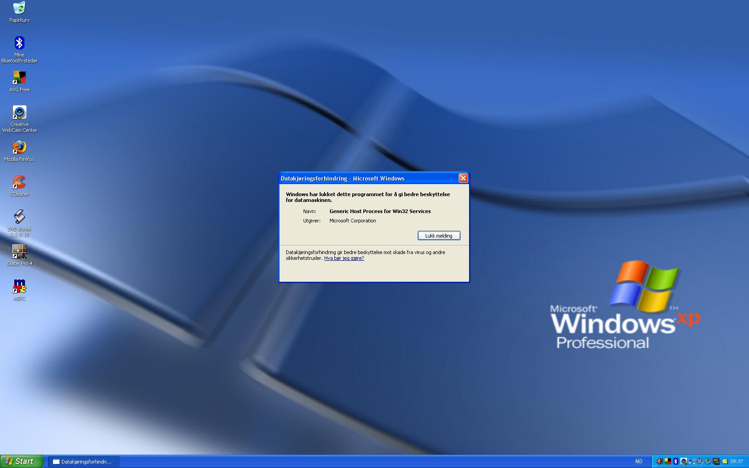Click the Generic Host Process for Win32 Services text
Screen dimensions: 749x468
click(x=380, y=211)
